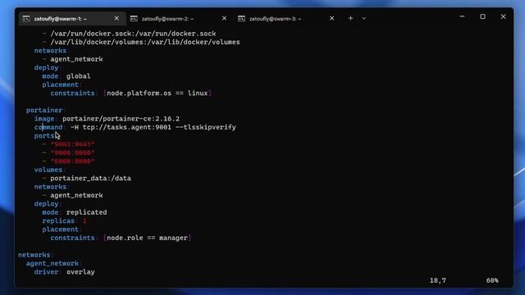Click the 60% scroll position indicator
This screenshot has height=295, width=525.
click(492, 280)
